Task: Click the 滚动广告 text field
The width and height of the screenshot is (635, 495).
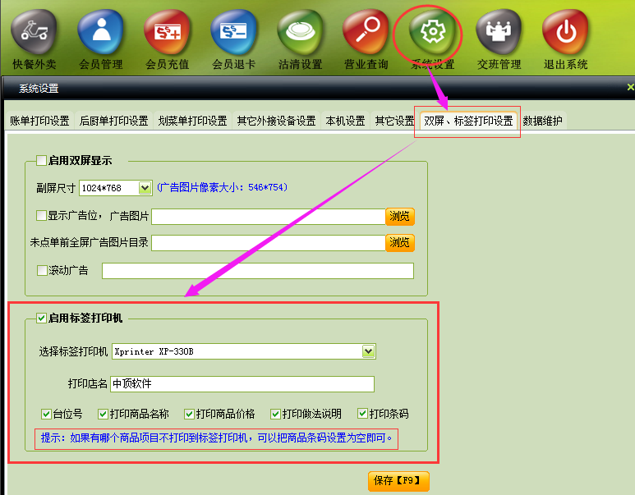Action: point(258,271)
